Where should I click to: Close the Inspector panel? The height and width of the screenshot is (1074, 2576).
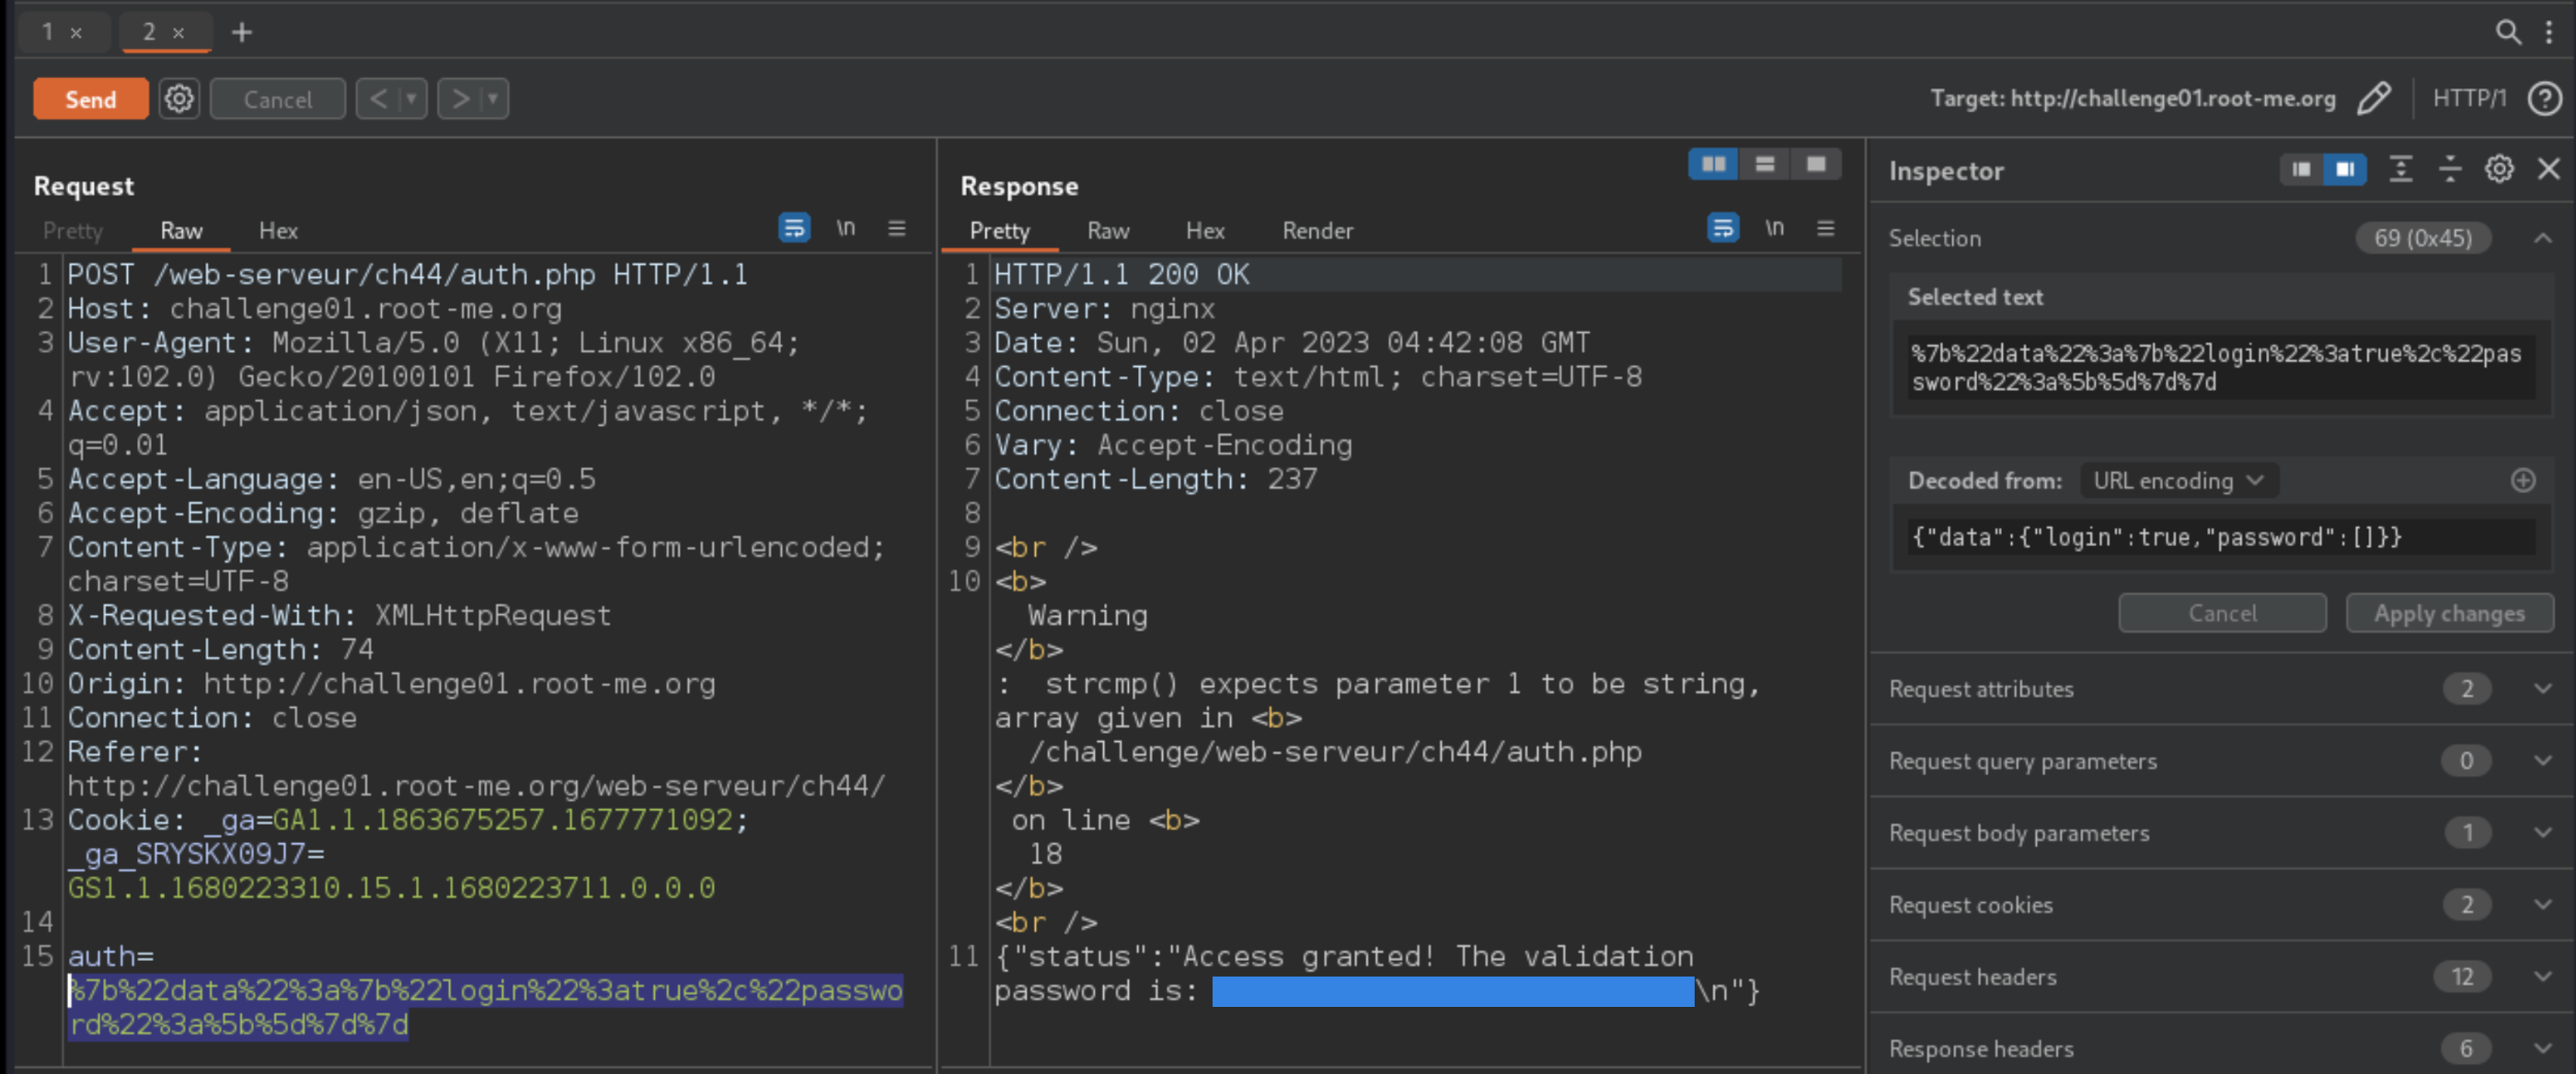click(2548, 169)
